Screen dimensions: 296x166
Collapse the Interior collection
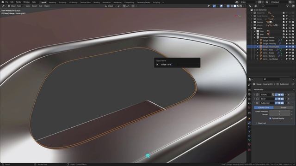click(252, 28)
